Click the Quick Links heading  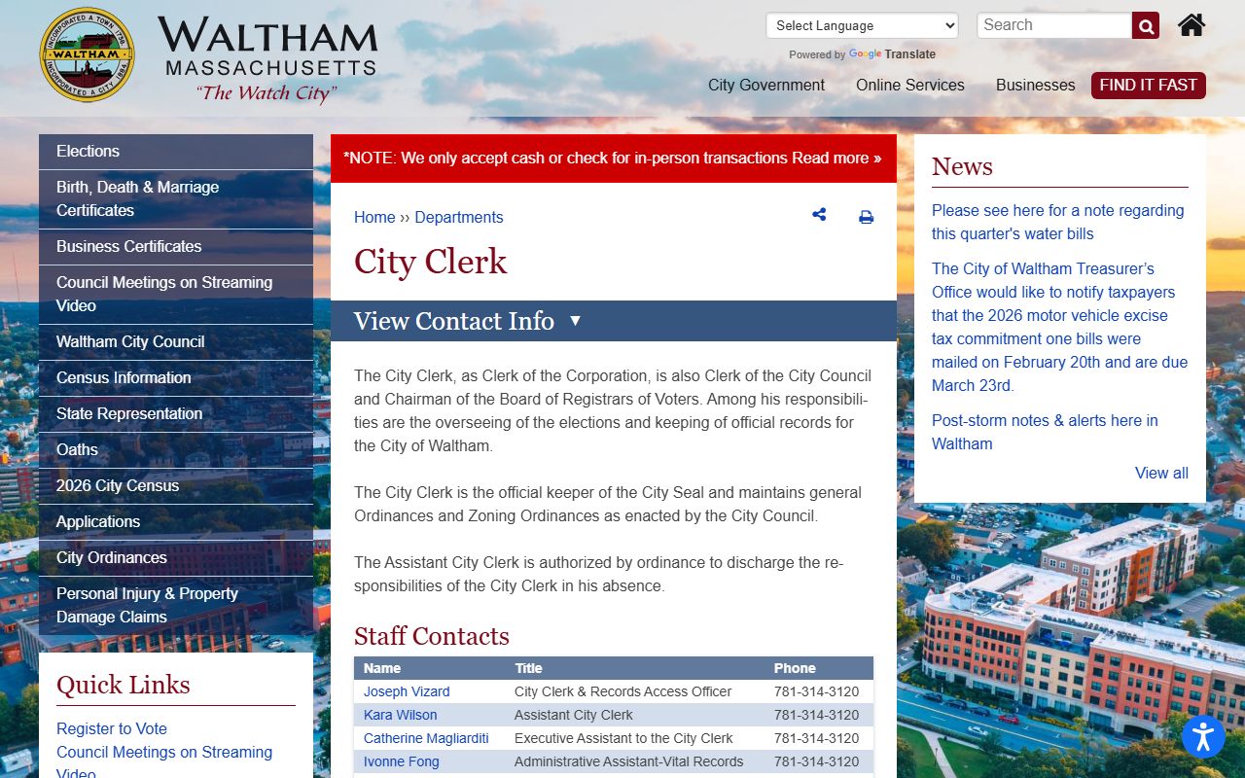point(124,685)
